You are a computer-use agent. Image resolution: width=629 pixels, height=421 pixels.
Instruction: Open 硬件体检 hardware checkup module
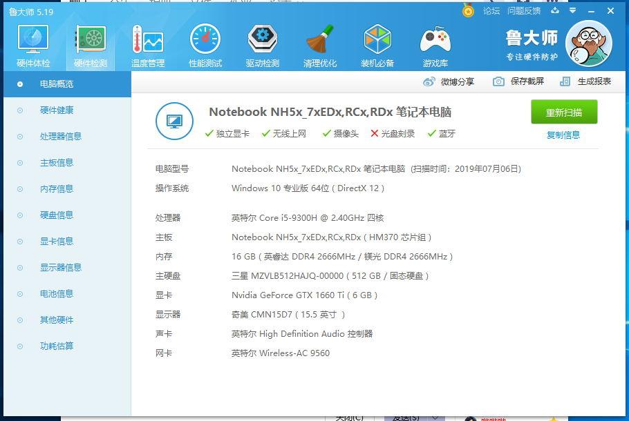tap(33, 46)
